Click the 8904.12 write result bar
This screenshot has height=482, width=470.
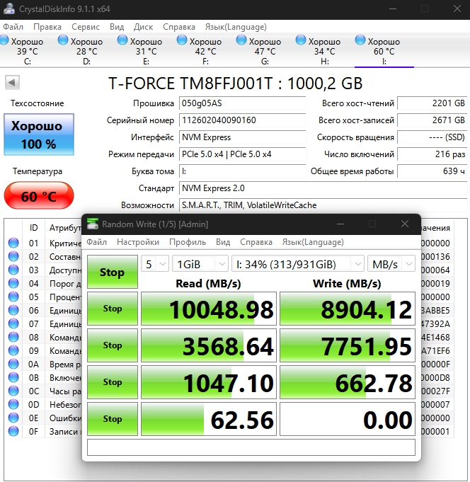coord(348,309)
